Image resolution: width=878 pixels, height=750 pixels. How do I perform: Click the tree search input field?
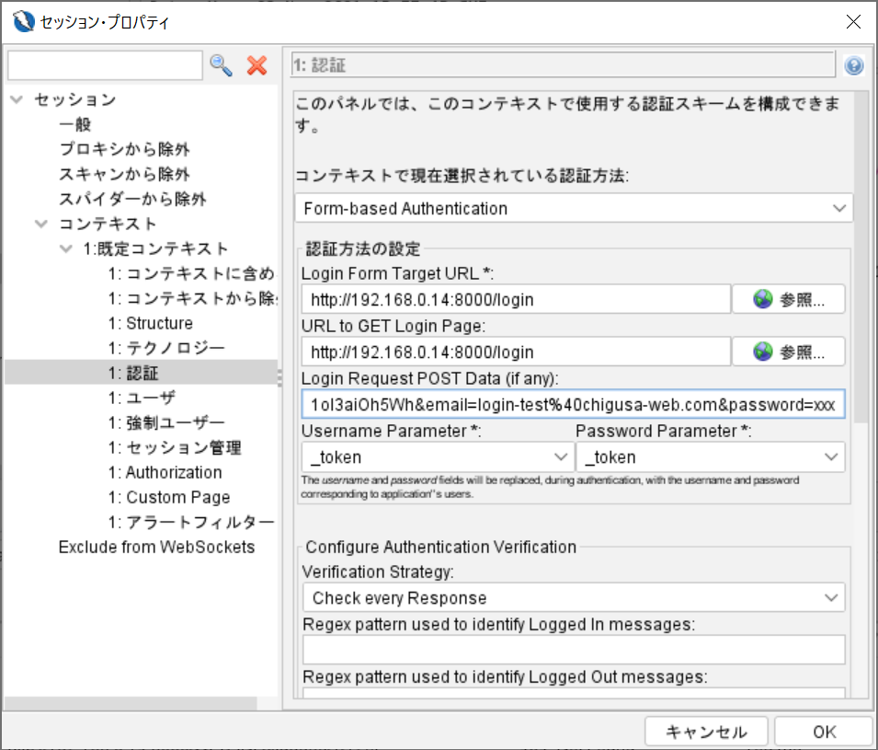(x=105, y=65)
